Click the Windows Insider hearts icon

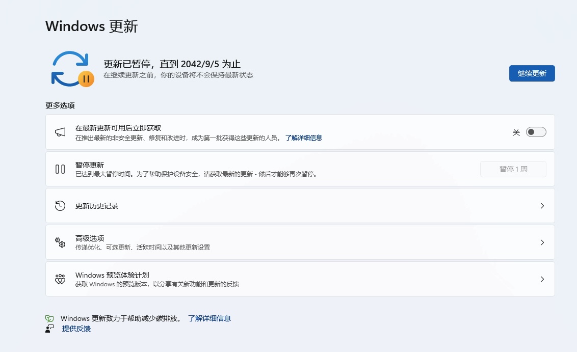tap(60, 279)
